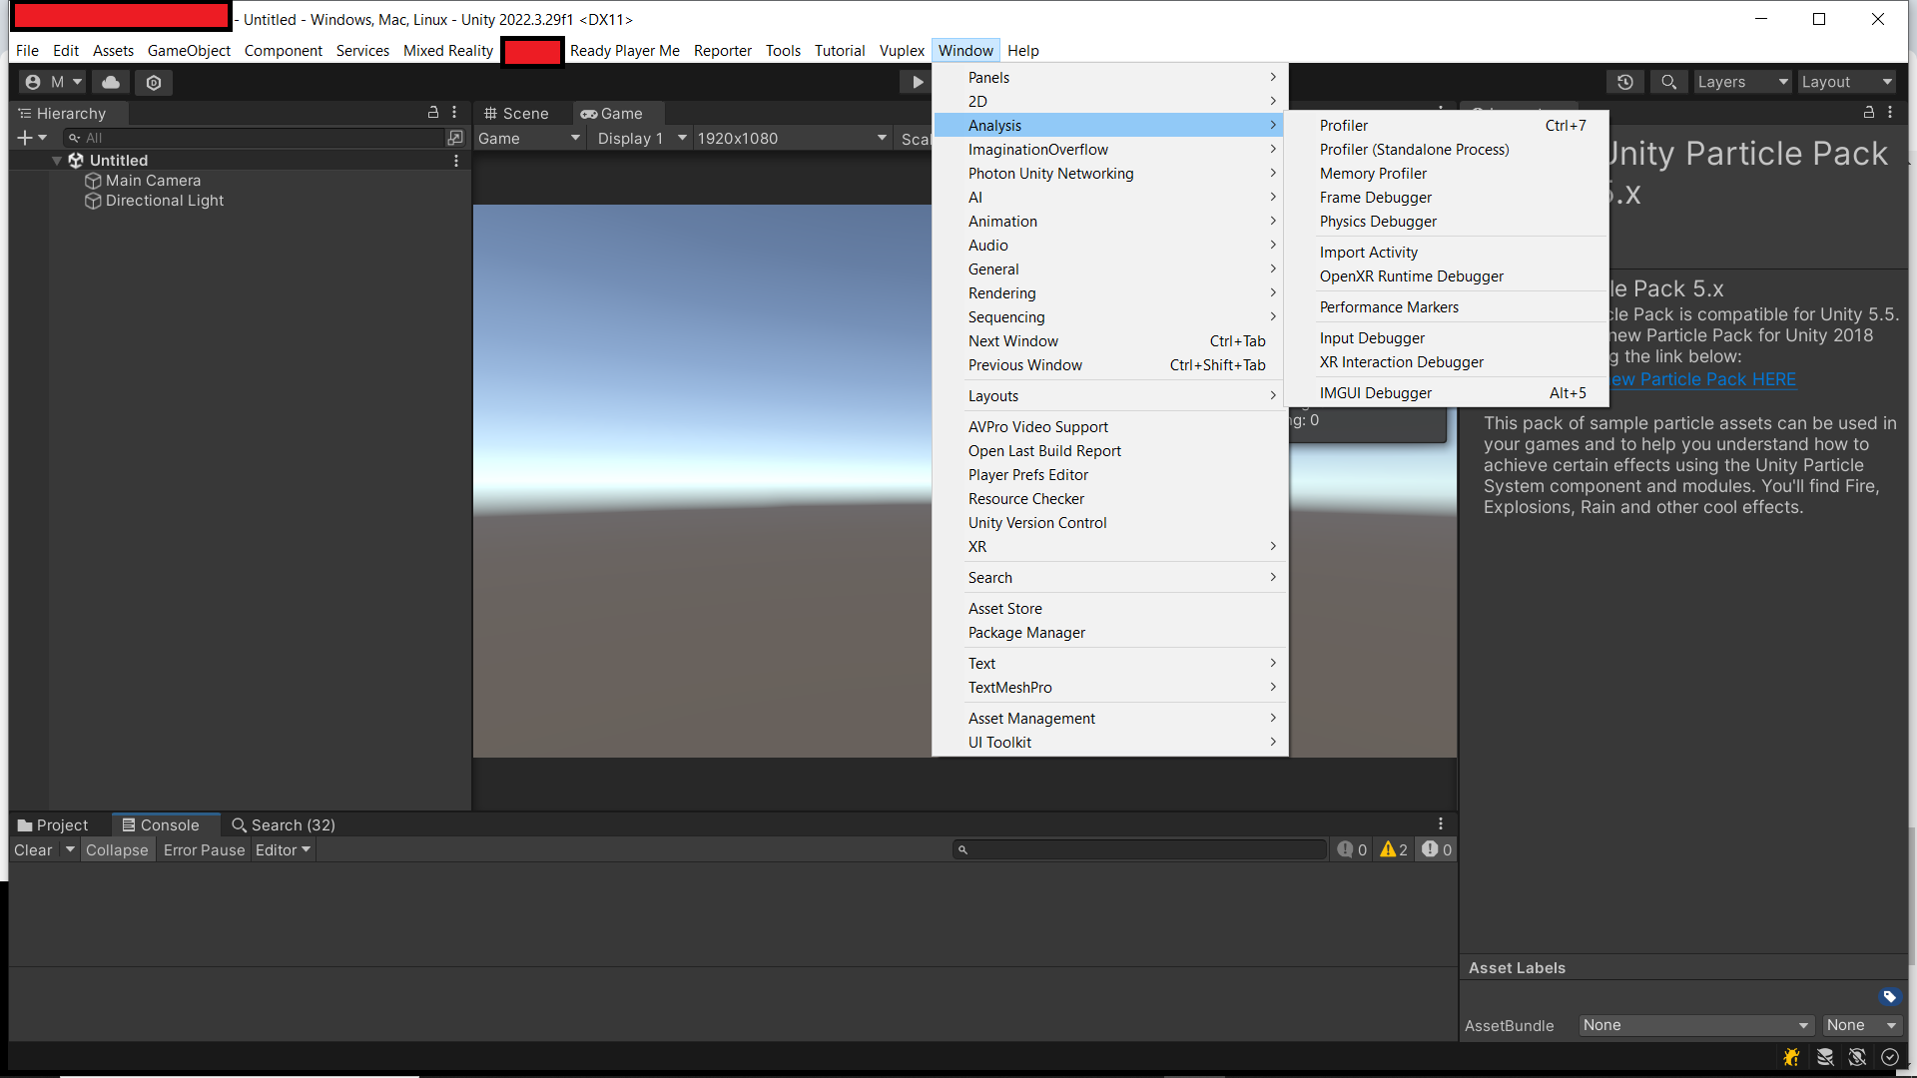Select Memory Profiler from Analysis submenu
The image size is (1917, 1078).
click(1373, 174)
